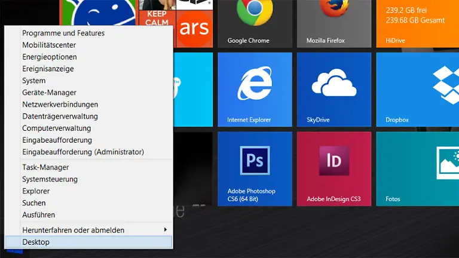This screenshot has height=258, width=459.
Task: Open Geräte-Manager from the menu
Action: point(49,93)
